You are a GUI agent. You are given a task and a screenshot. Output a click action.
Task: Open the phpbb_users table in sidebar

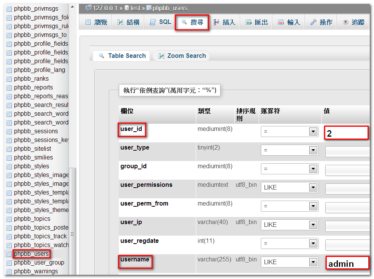click(x=31, y=254)
